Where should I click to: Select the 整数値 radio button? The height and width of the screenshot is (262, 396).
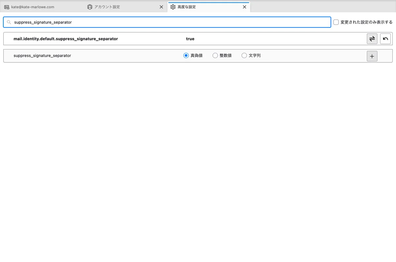(215, 55)
